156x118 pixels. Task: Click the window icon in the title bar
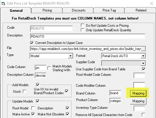[3, 3]
